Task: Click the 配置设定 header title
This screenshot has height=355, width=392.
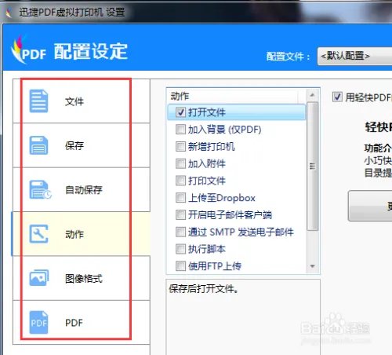Action: coord(91,52)
